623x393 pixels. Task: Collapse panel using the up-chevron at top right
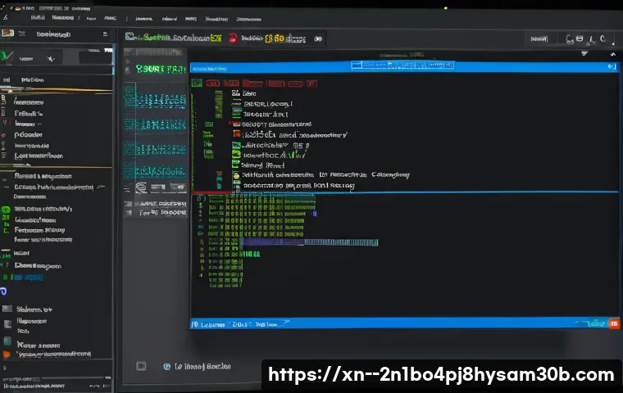click(x=612, y=54)
